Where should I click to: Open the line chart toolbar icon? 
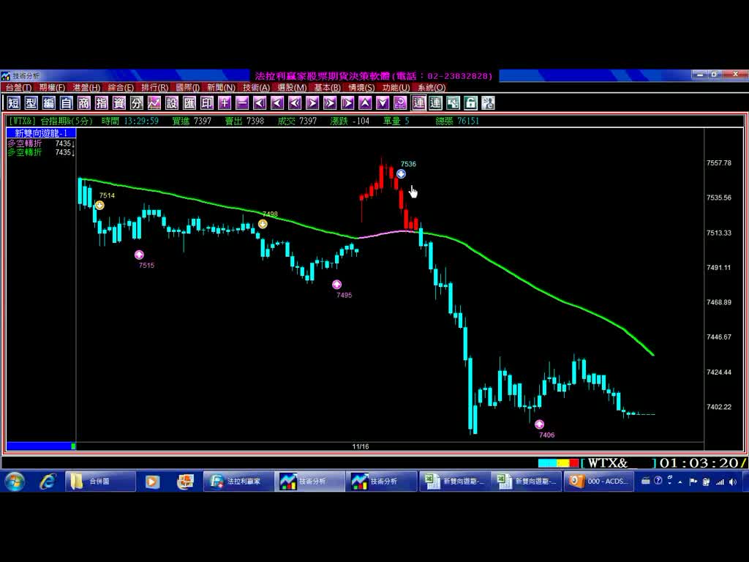pos(154,102)
